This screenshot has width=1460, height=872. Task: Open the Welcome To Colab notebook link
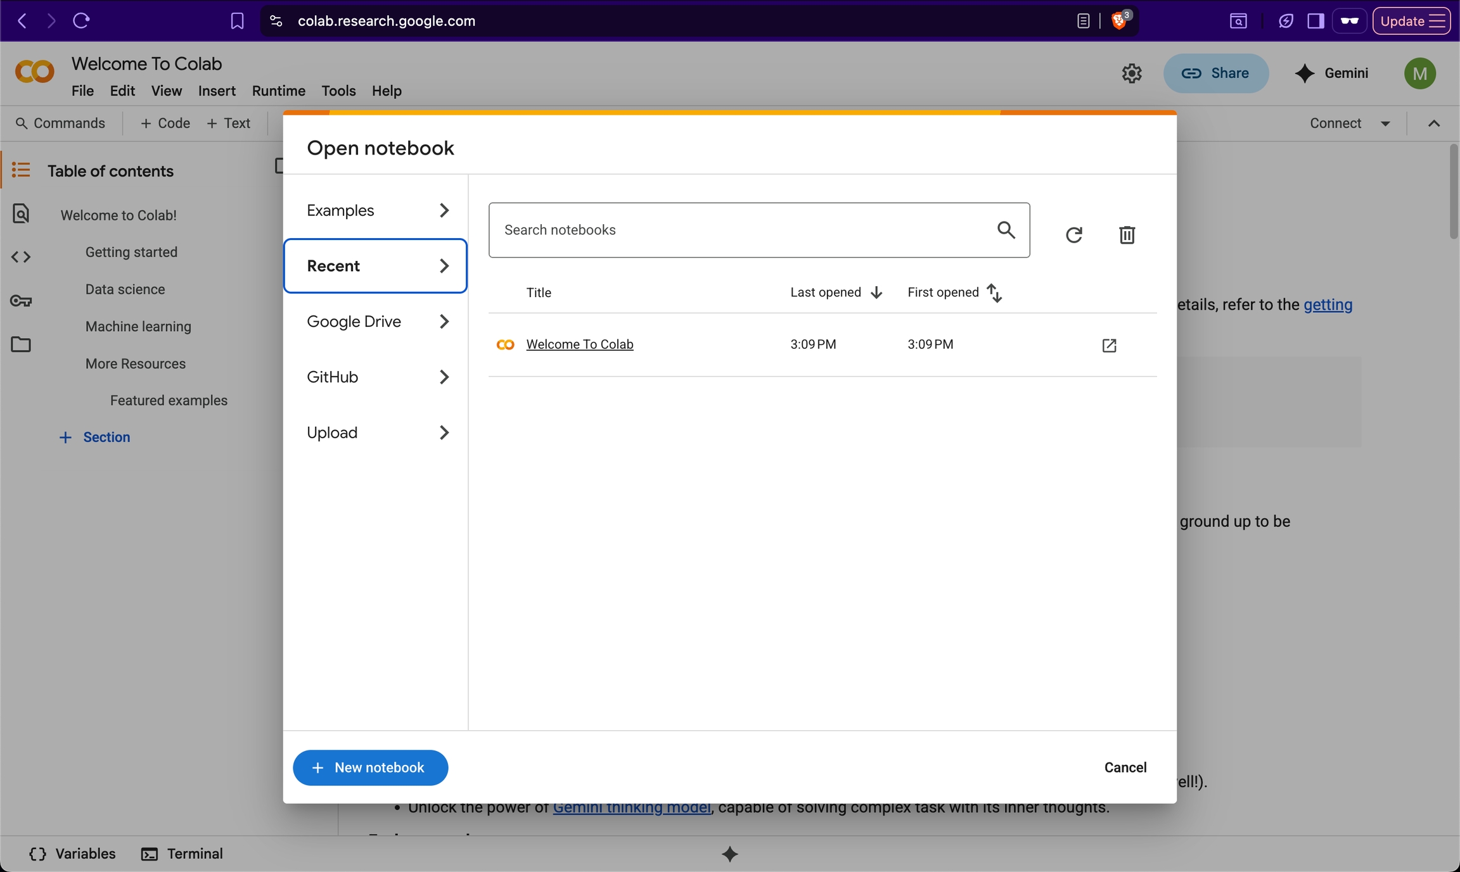pos(579,344)
